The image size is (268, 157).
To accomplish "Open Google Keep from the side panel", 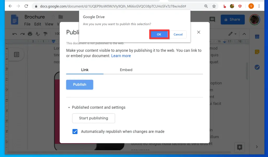I will 257,52.
